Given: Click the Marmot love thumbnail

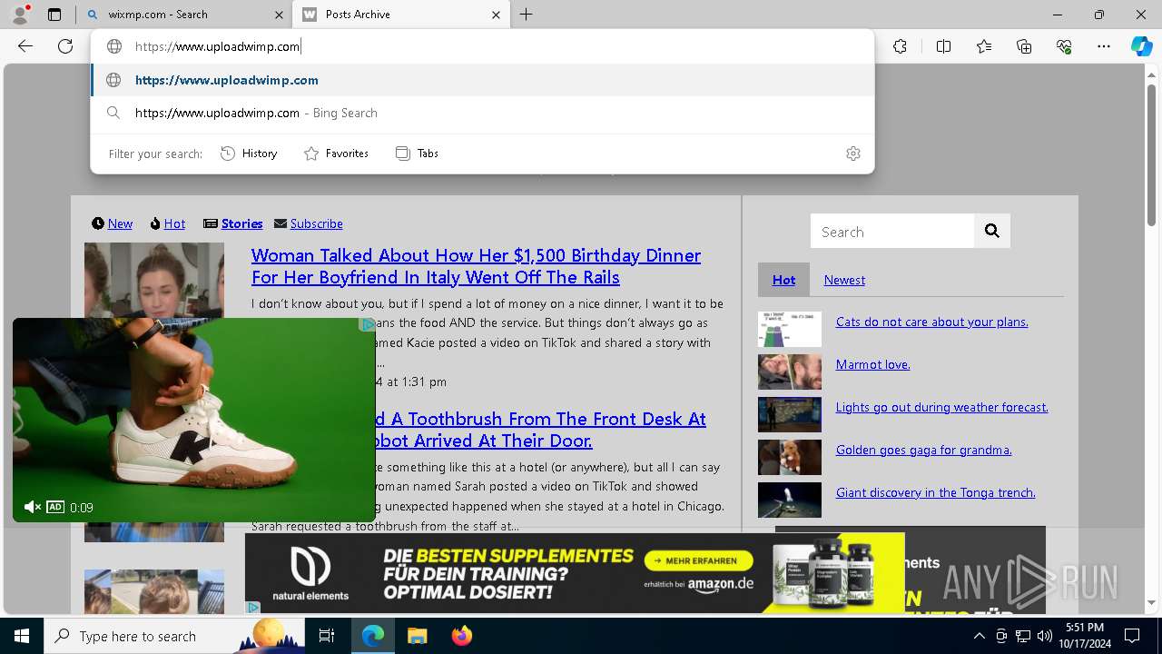Looking at the screenshot, I should (x=790, y=372).
